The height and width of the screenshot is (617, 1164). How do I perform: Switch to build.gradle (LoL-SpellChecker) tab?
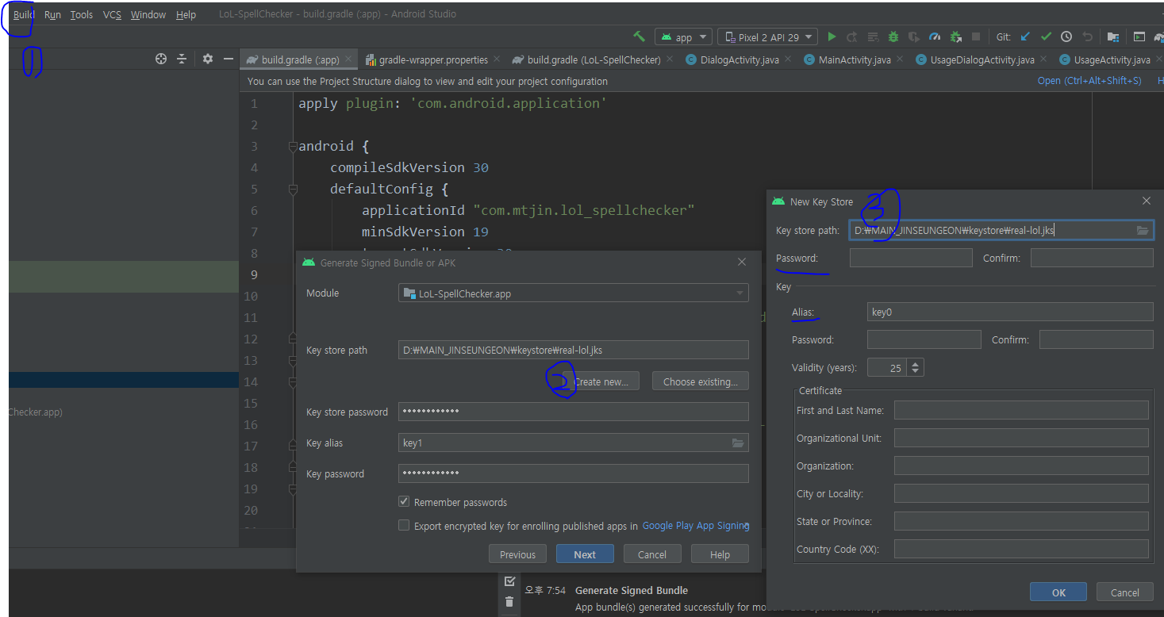pos(594,59)
